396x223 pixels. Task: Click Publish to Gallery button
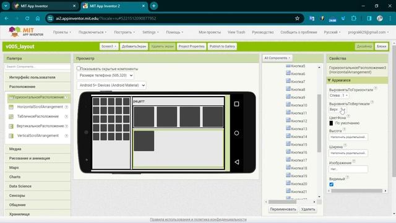222,46
